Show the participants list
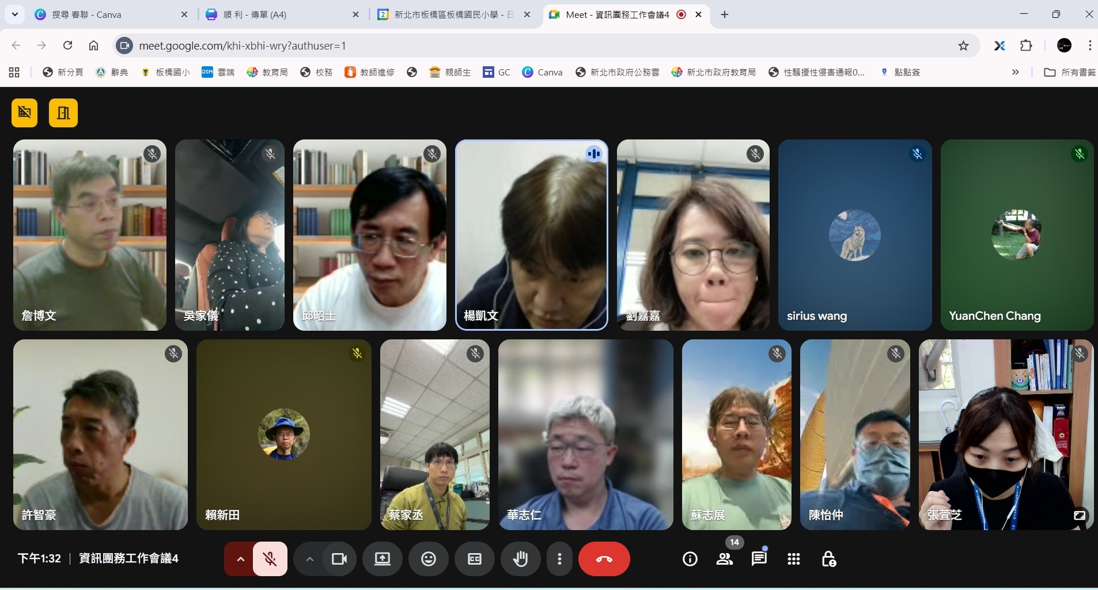The width and height of the screenshot is (1098, 590). pyautogui.click(x=724, y=559)
